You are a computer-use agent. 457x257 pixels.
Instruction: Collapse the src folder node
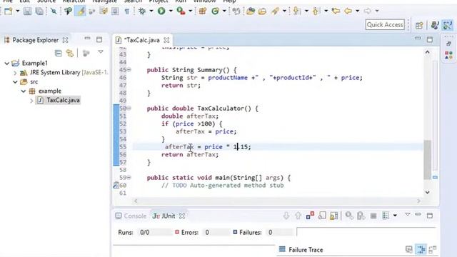[15, 82]
